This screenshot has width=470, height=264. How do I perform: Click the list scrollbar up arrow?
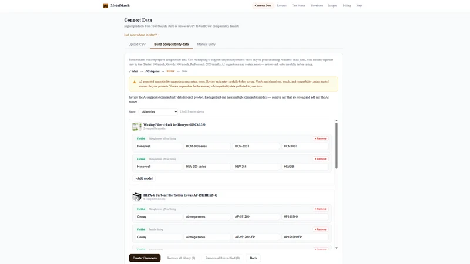click(x=336, y=121)
